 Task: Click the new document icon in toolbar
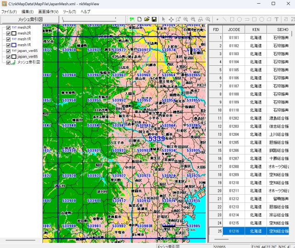[139, 19]
